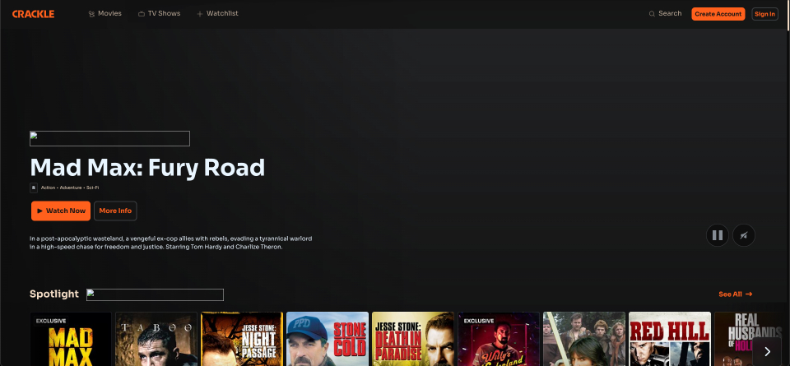Viewport: 790px width, 366px height.
Task: Open the Red Hill poster
Action: tap(670, 339)
